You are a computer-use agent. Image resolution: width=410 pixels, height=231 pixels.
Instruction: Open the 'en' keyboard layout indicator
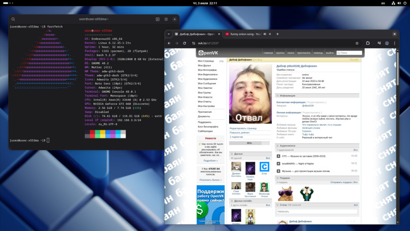click(383, 3)
